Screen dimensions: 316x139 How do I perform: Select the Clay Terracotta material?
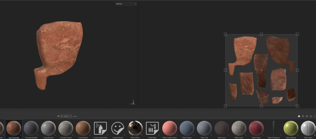[x=14, y=128]
